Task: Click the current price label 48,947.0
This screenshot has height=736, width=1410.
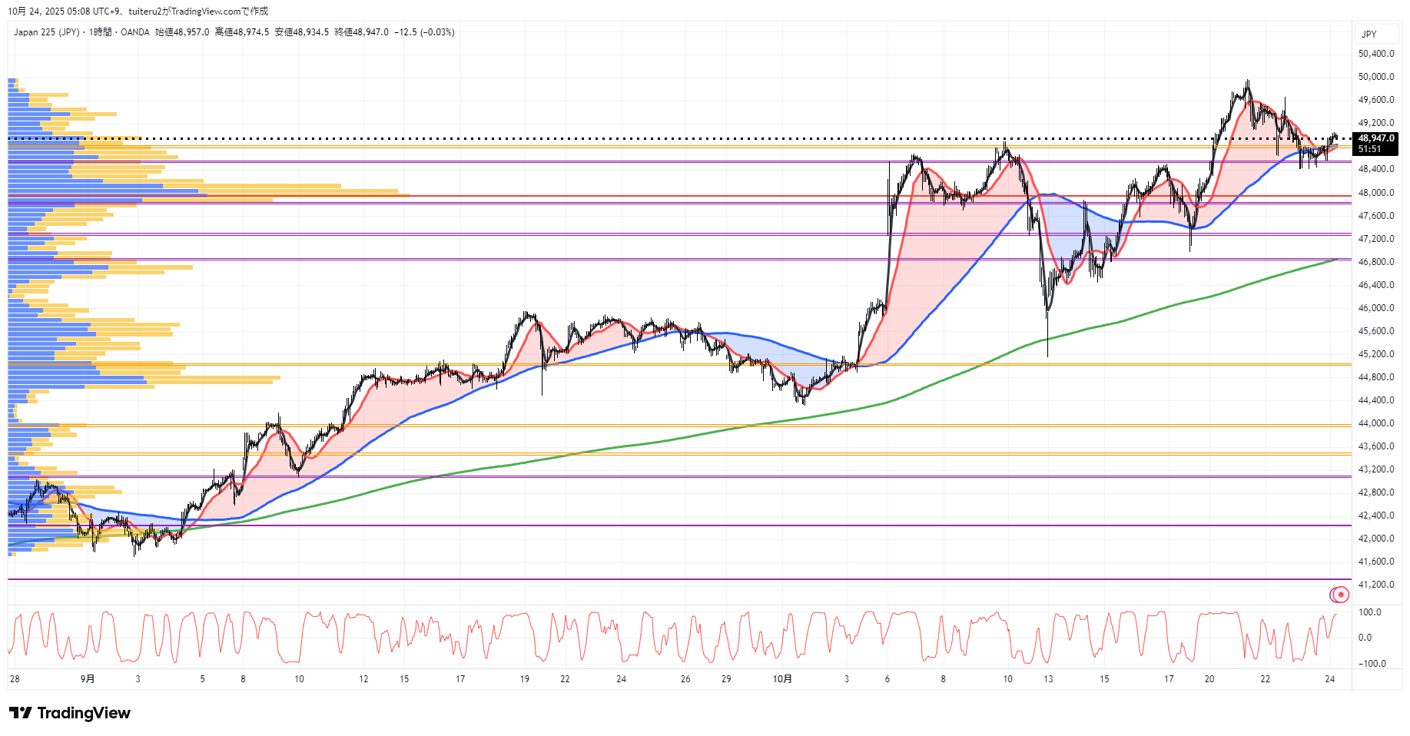Action: click(1375, 138)
